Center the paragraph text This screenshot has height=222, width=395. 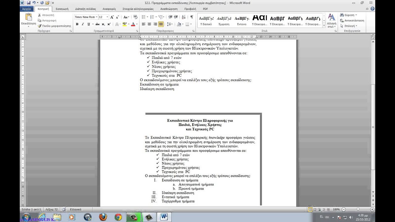149,24
